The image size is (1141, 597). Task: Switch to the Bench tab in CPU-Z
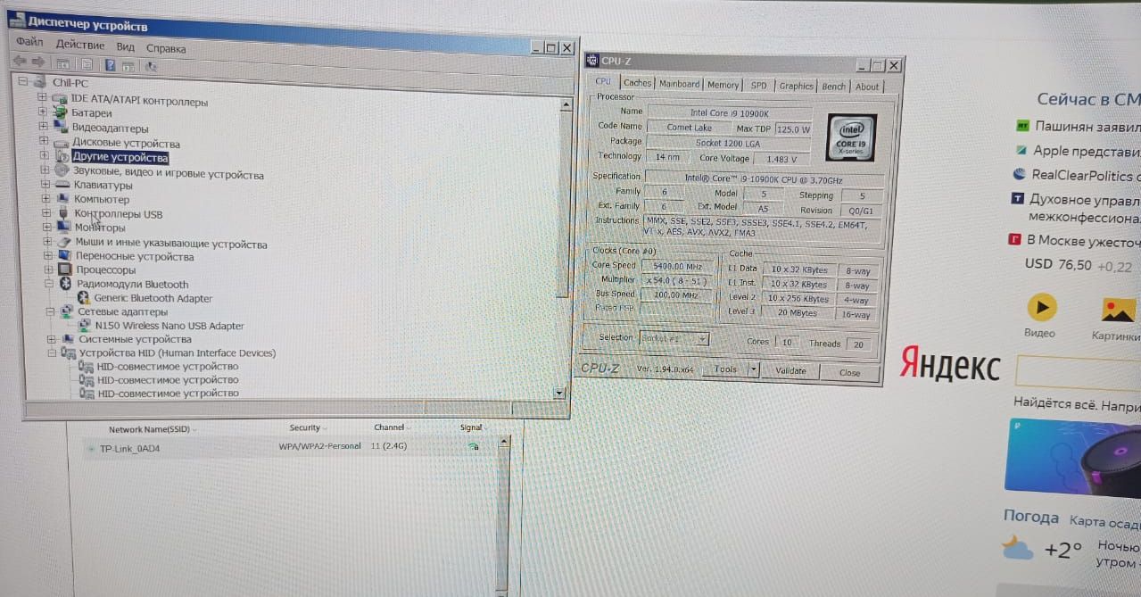click(834, 87)
